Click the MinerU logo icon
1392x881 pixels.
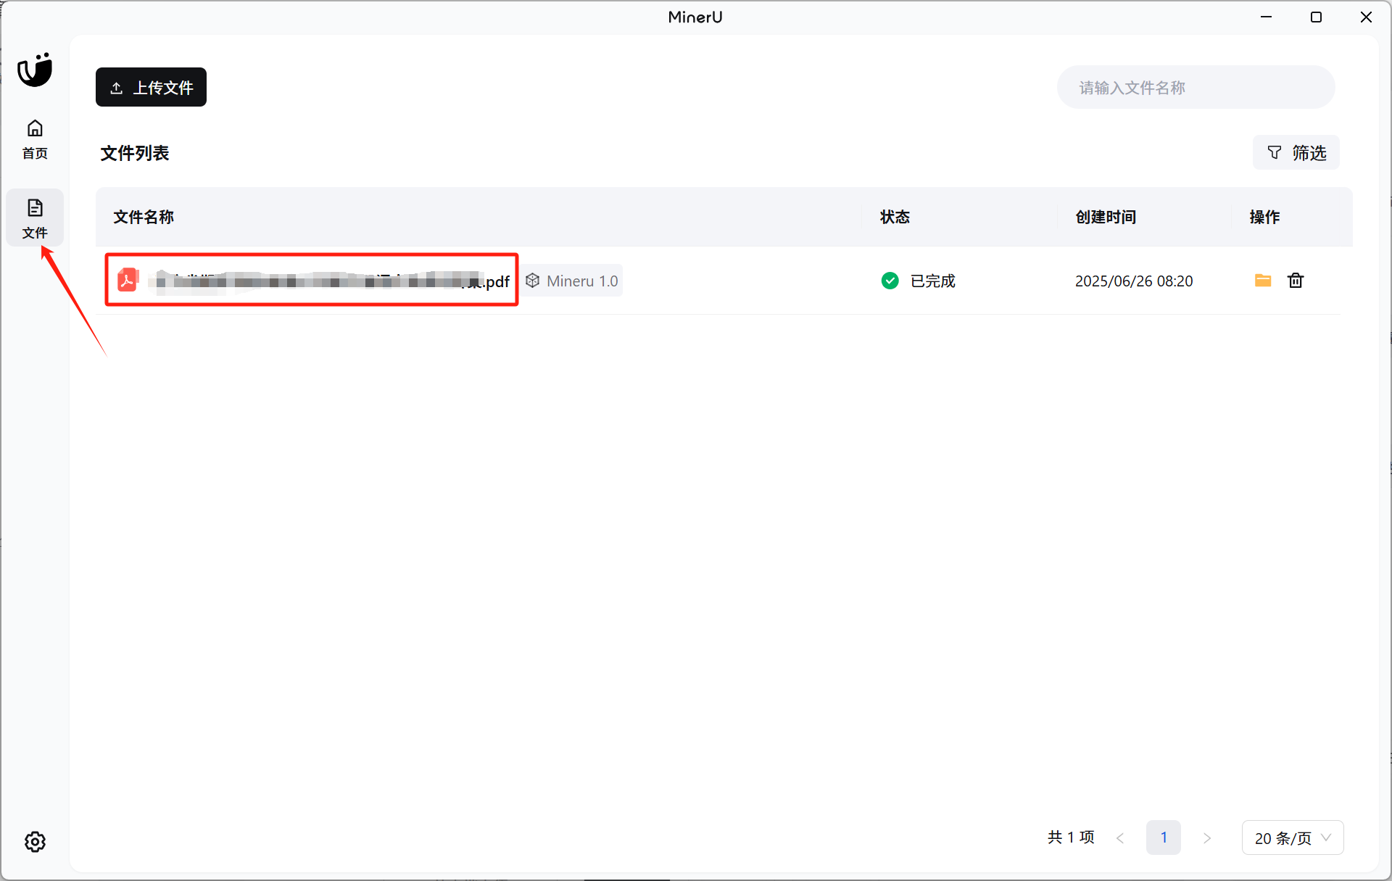click(35, 70)
